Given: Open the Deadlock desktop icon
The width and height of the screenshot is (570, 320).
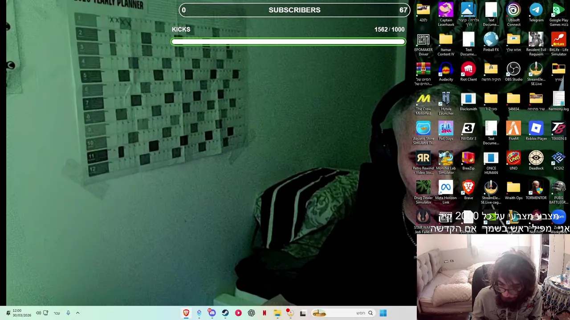Looking at the screenshot, I should click(536, 161).
